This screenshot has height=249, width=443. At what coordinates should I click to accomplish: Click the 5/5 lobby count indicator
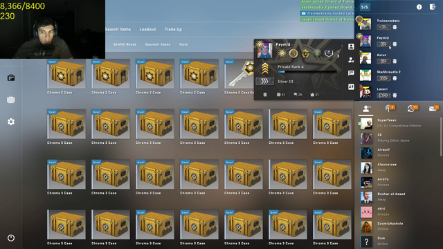[x=365, y=7]
